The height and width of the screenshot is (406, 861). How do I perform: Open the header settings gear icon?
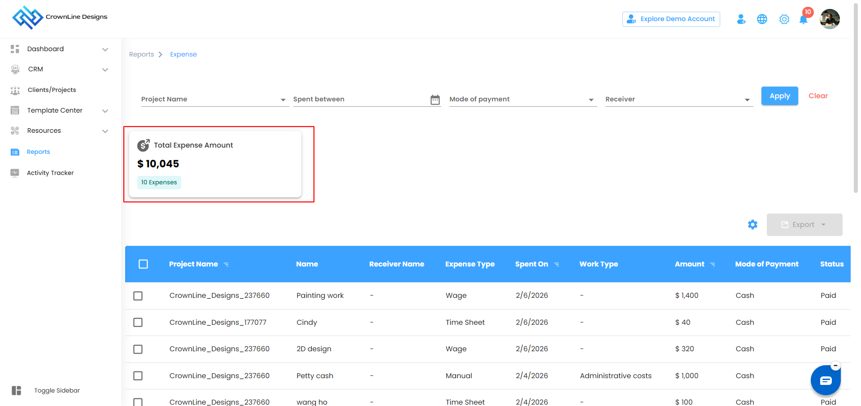pyautogui.click(x=784, y=19)
